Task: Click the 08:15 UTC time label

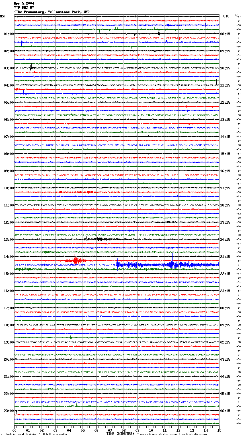Action: 225,34
